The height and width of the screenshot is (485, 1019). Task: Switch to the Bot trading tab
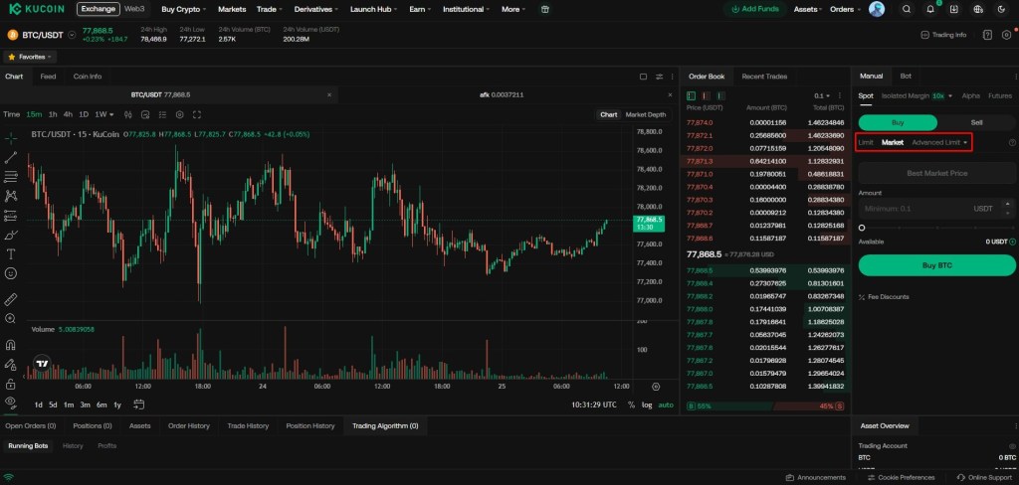[x=906, y=76]
